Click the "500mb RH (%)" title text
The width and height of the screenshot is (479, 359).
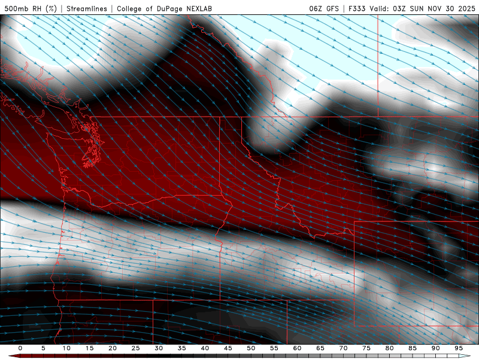point(31,8)
